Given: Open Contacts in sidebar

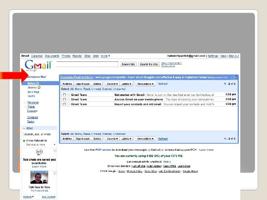Looking at the screenshot, I should pyautogui.click(x=33, y=117).
